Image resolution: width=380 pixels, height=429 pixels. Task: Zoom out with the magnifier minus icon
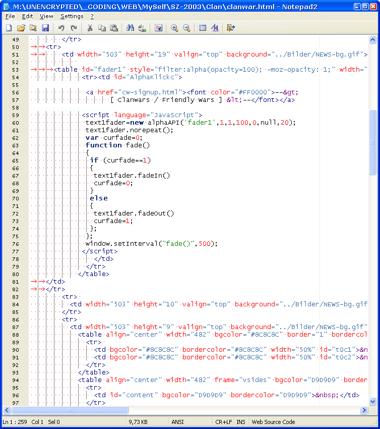pyautogui.click(x=186, y=28)
